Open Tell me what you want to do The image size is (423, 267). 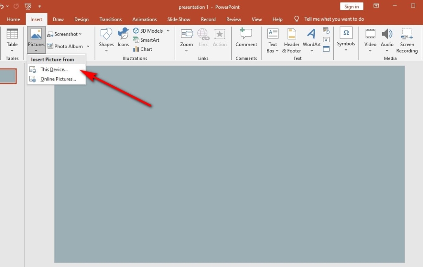click(x=334, y=19)
